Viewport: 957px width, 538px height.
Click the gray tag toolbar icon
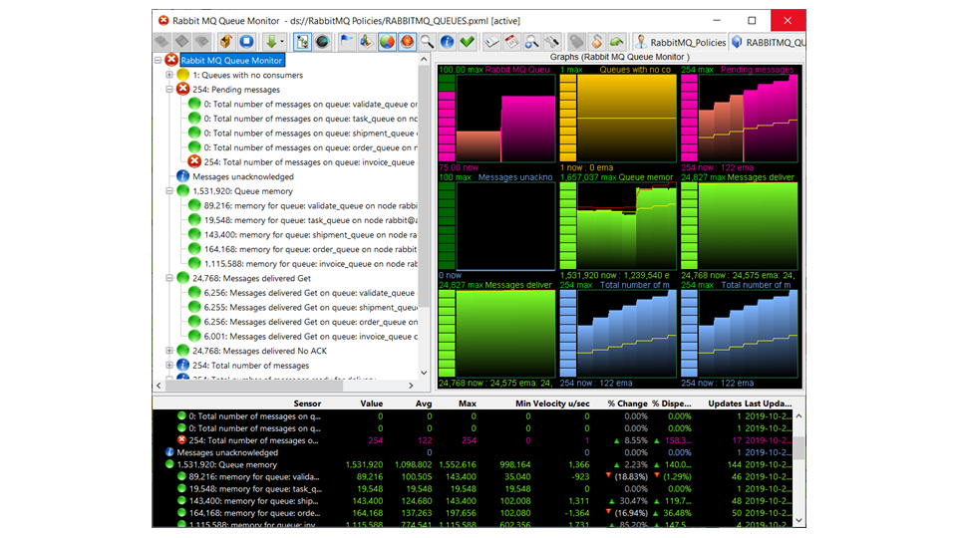click(576, 42)
